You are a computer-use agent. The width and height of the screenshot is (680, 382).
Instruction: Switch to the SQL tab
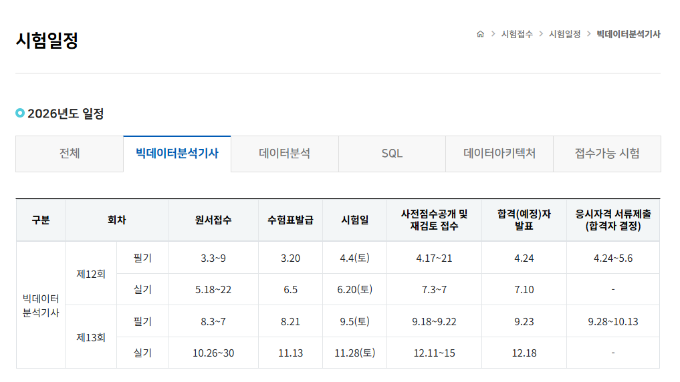392,154
